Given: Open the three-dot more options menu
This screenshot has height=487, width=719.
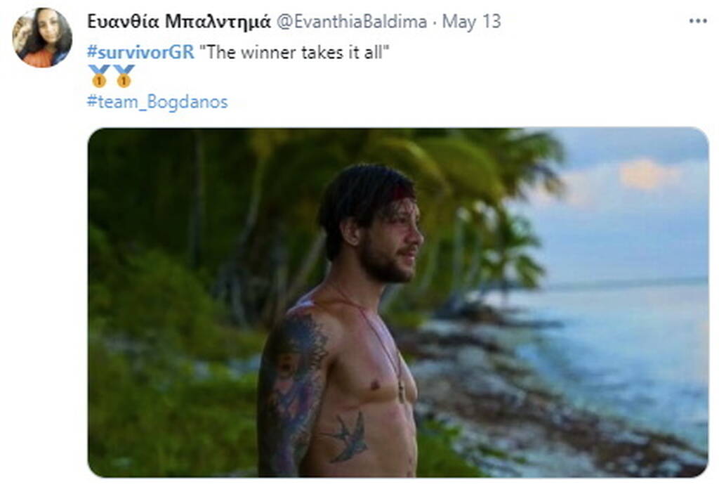Looking at the screenshot, I should coord(698,21).
